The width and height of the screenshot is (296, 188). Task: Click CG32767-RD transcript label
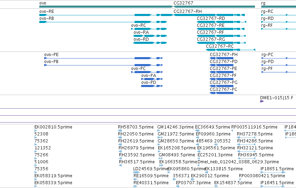(211, 18)
